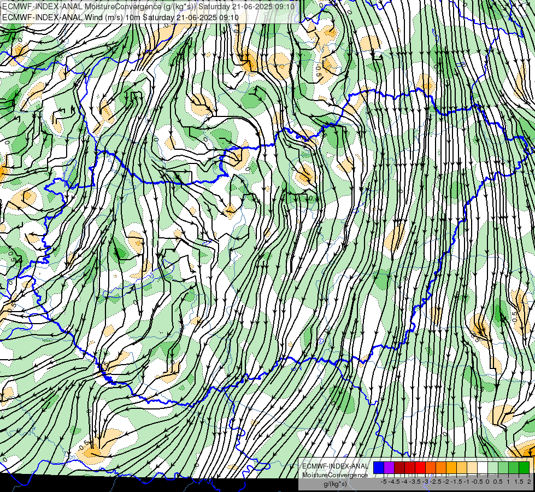
Task: Click the light orange swatch between -1.5 and -1
Action: [462, 468]
